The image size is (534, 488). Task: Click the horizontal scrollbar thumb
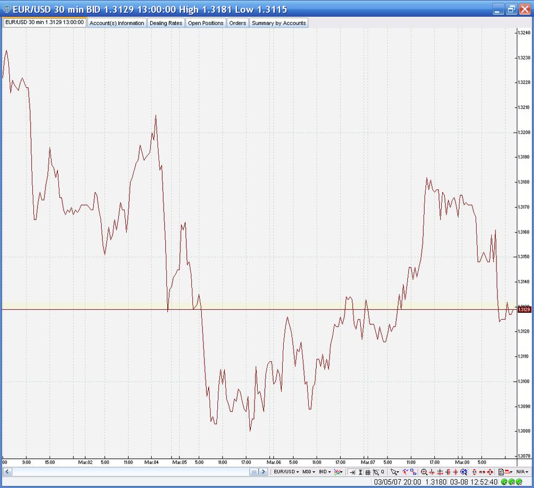pyautogui.click(x=254, y=472)
